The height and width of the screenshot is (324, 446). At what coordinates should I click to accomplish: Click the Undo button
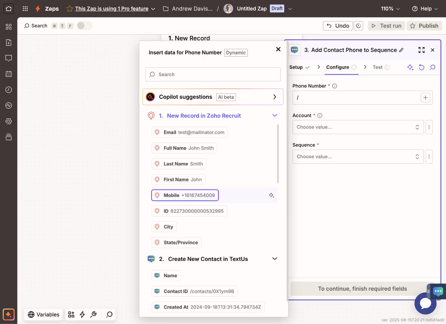coord(338,26)
